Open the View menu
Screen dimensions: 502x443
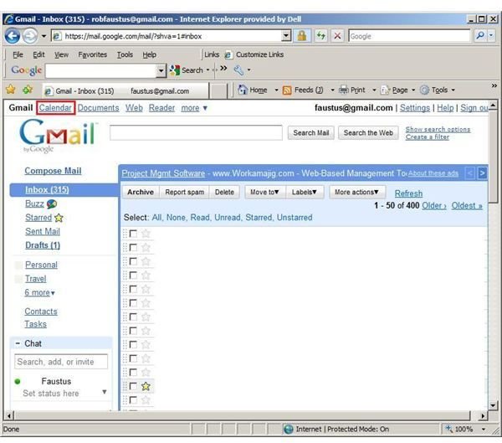coord(61,54)
